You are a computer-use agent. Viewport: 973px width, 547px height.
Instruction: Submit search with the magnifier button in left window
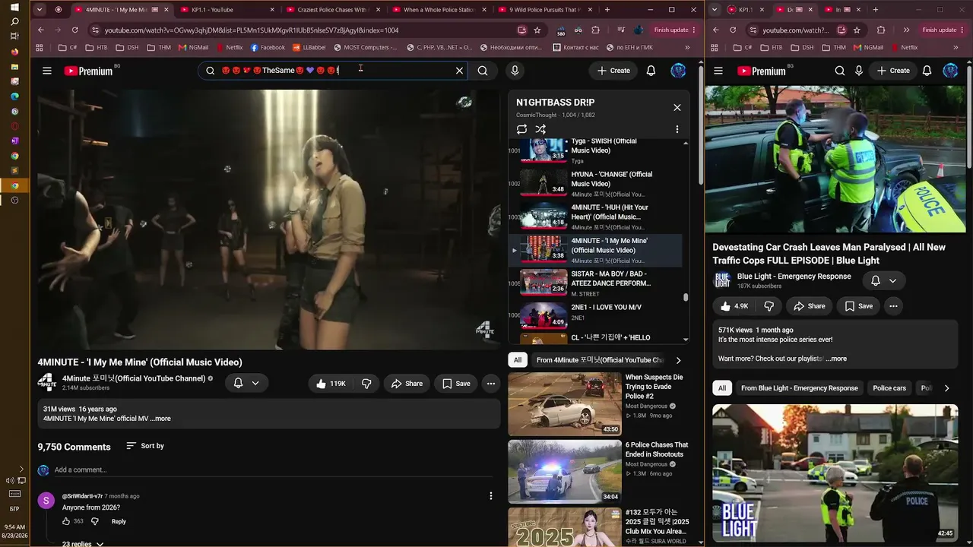click(483, 71)
